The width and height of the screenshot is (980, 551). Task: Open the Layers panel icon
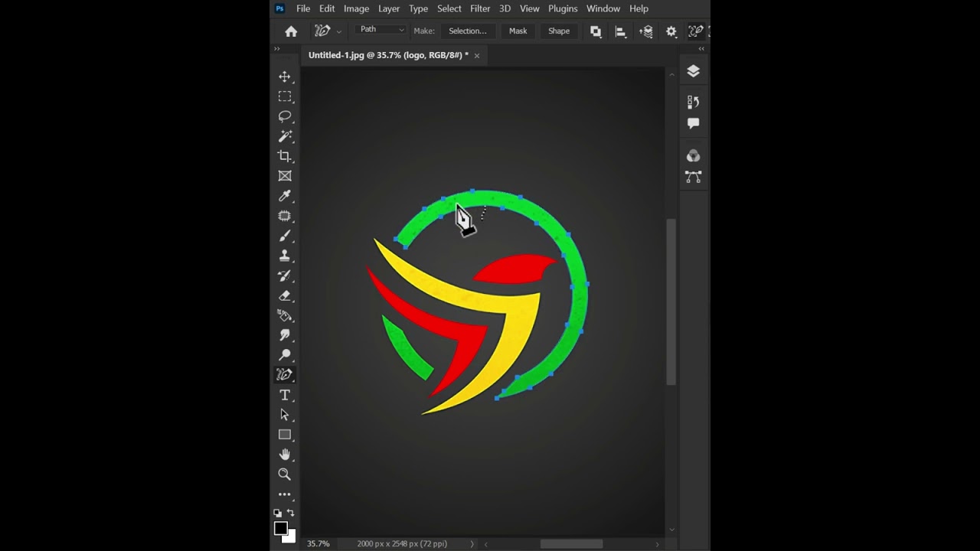694,71
